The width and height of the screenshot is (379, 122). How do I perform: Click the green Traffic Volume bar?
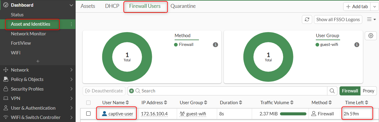point(293,114)
